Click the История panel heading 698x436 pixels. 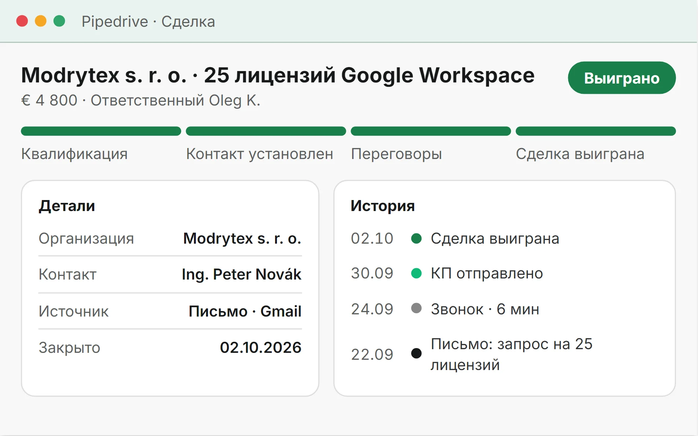point(383,206)
